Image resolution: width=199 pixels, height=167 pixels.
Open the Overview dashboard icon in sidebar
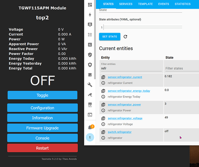click(x=90, y=5)
